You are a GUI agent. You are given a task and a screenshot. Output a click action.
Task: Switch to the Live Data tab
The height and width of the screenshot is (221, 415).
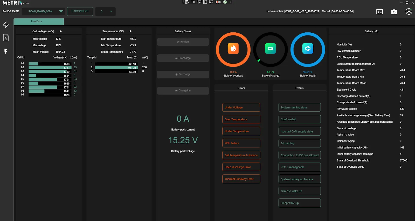click(39, 21)
